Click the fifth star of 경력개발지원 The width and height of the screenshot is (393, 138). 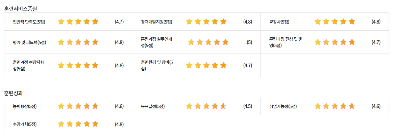223,22
